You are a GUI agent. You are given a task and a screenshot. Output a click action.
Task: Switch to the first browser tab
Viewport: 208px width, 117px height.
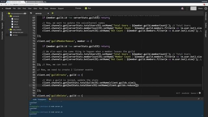16,2
